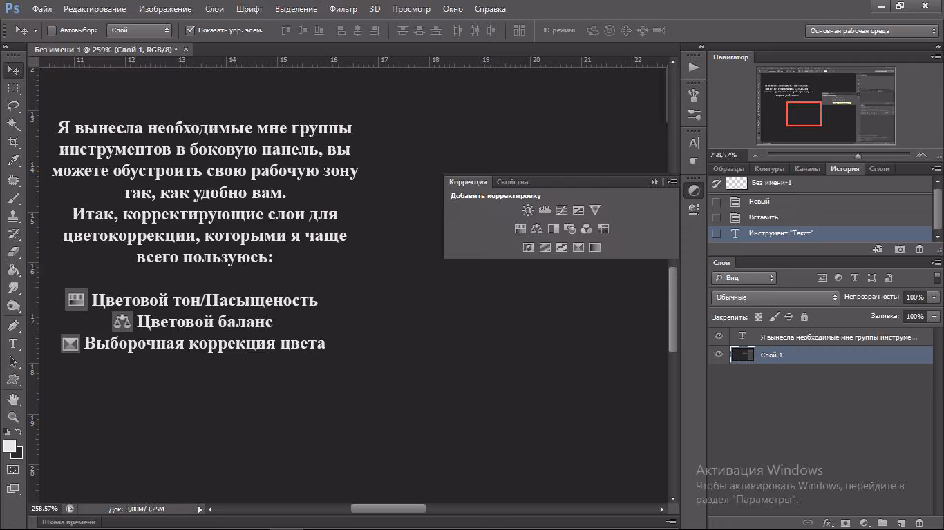This screenshot has width=944, height=530.
Task: Uncheck Показать упр. элем. checkbox
Action: point(191,30)
